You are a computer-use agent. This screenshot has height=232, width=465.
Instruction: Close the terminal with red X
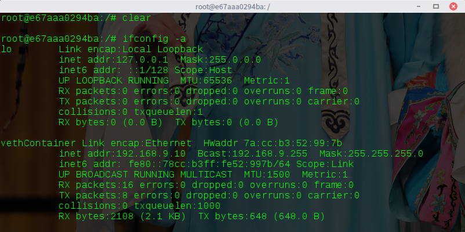pos(453,6)
